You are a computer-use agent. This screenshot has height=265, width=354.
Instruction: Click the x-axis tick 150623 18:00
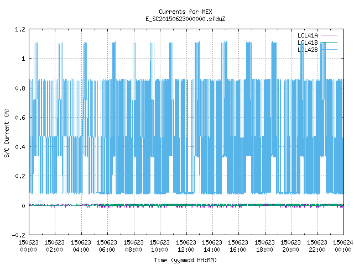click(264, 246)
